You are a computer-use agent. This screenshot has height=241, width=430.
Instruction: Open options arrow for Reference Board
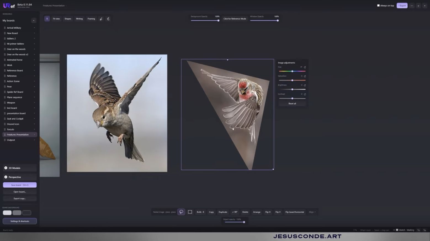pos(34,70)
